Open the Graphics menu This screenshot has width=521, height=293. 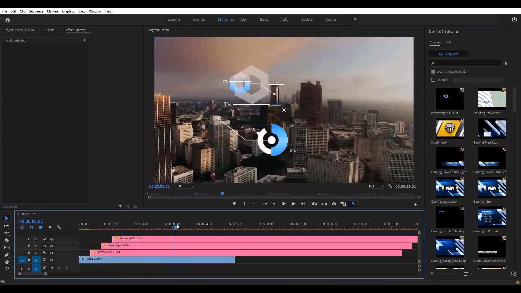tap(68, 11)
